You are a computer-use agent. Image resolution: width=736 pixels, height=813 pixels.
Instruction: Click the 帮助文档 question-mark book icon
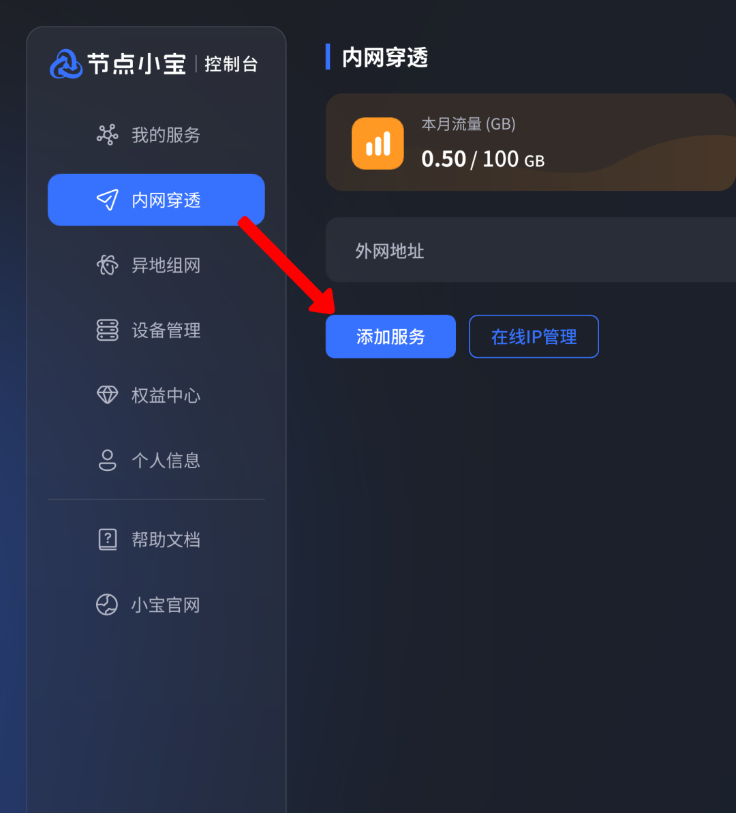pos(108,539)
